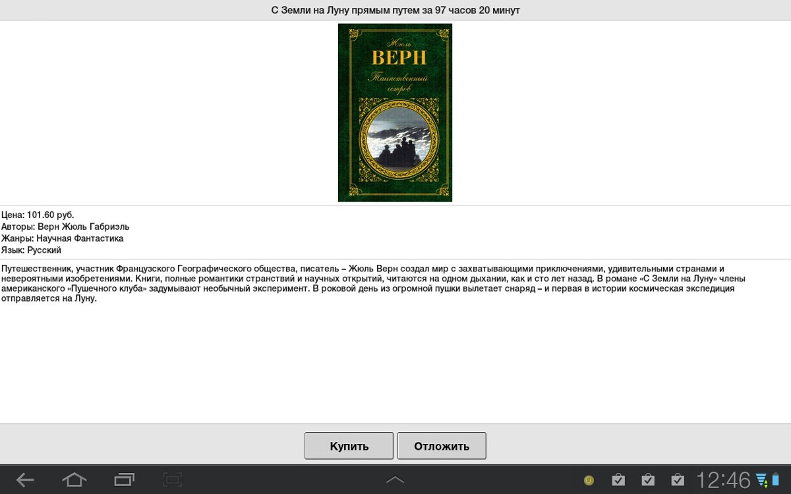
Task: Tap the language line 'Язык: Русский'
Action: pos(31,250)
